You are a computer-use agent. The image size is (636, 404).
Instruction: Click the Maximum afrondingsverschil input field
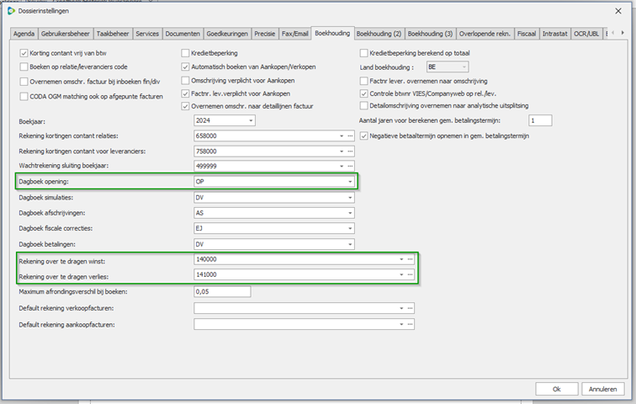pos(222,292)
